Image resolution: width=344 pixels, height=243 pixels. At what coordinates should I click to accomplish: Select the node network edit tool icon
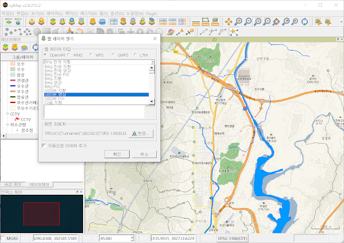click(x=234, y=32)
